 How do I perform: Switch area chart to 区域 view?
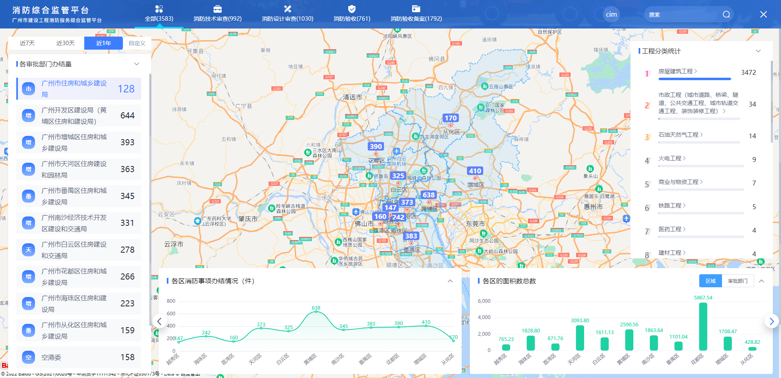tap(711, 281)
